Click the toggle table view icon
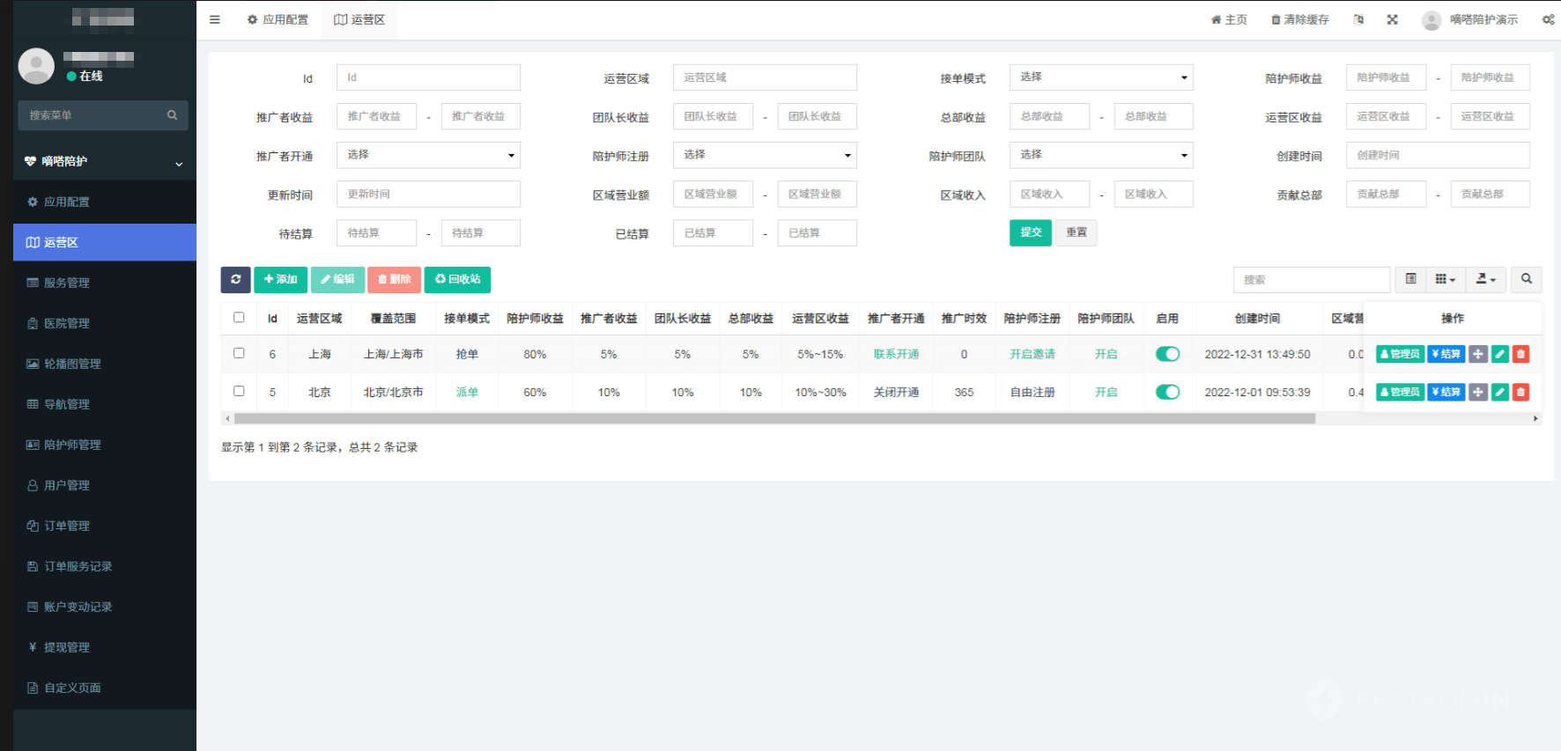Screen dimensions: 1561x751 coord(1411,279)
